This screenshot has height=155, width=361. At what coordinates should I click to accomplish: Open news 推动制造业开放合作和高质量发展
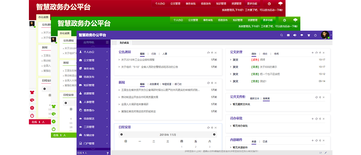coord(139,97)
